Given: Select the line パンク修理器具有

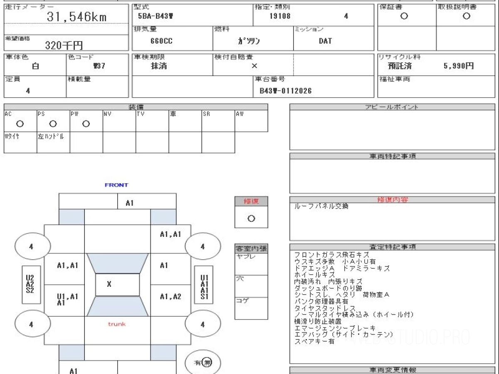Looking at the screenshot, I should tap(321, 301).
